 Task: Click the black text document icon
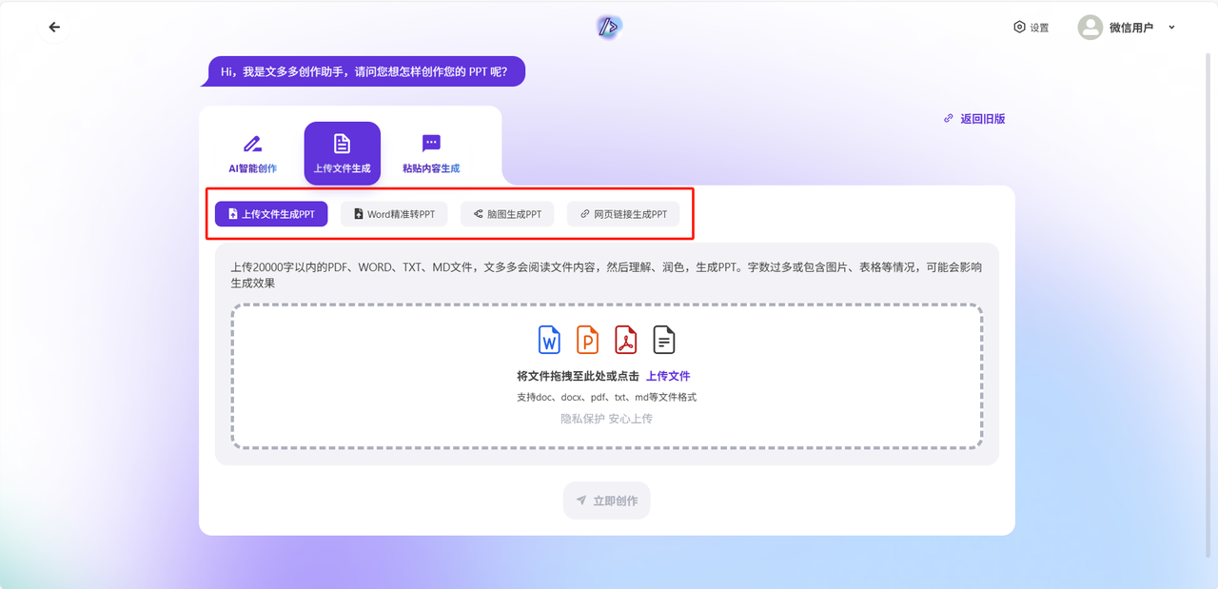(663, 340)
